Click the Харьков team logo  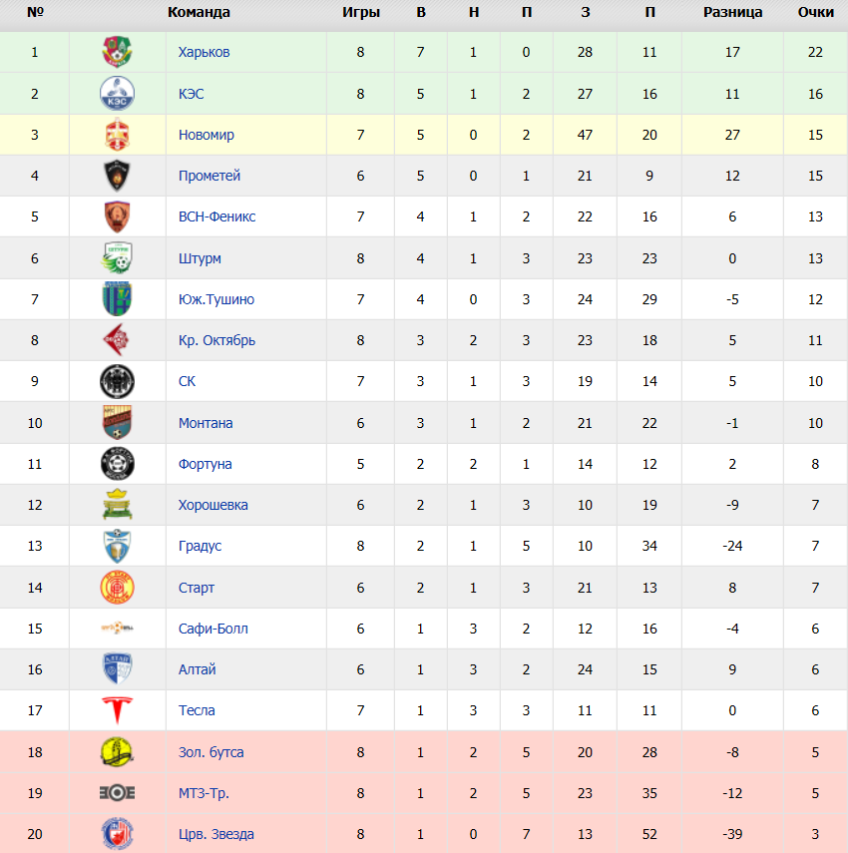(x=117, y=52)
